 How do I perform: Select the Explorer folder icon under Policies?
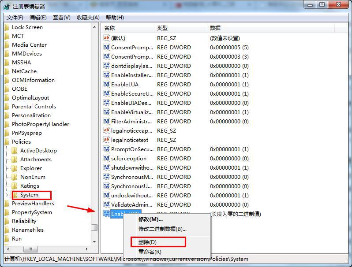coord(15,168)
